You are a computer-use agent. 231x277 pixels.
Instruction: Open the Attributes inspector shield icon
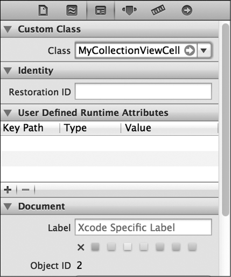129,10
